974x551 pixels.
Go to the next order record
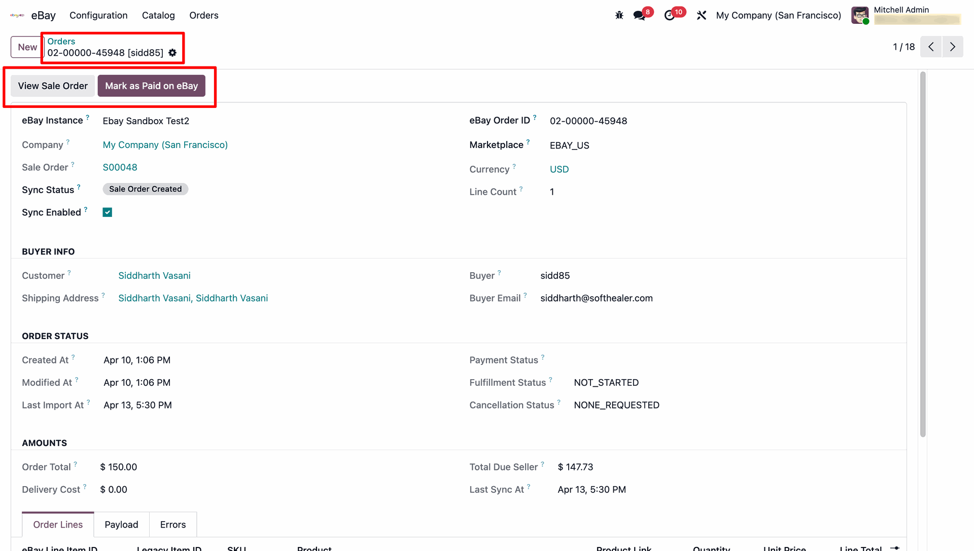click(953, 47)
